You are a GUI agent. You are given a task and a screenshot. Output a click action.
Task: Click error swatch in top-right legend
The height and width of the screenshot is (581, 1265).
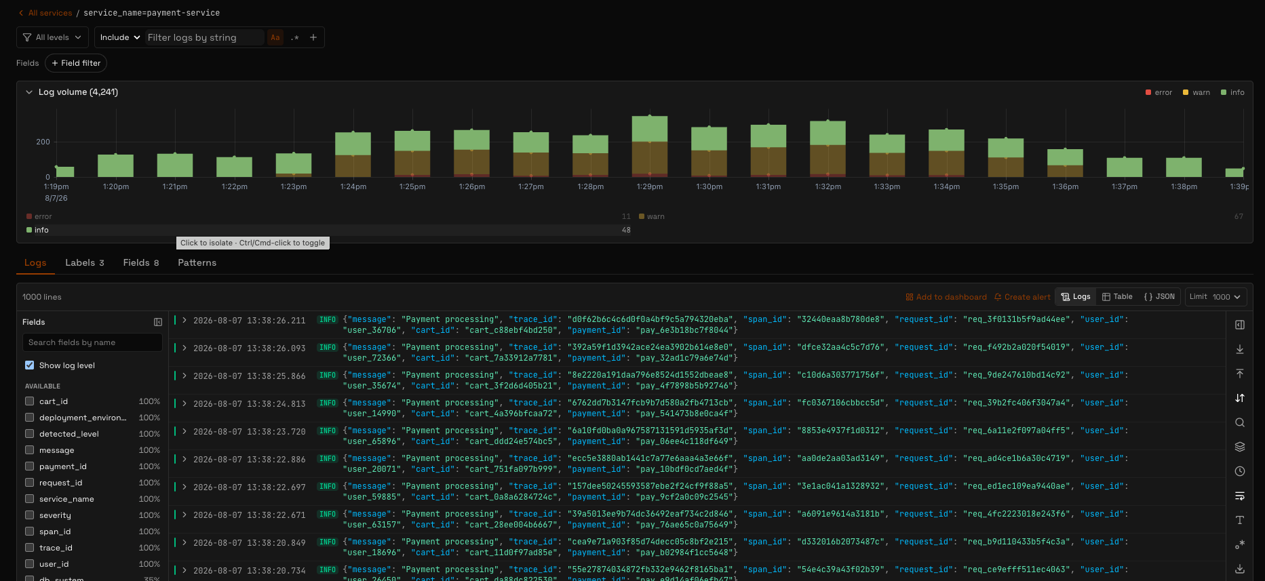[1148, 92]
